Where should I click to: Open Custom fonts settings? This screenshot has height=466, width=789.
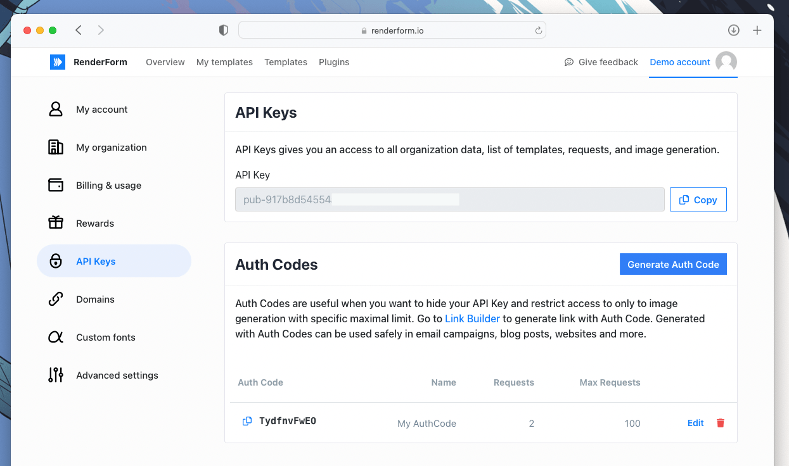point(106,337)
